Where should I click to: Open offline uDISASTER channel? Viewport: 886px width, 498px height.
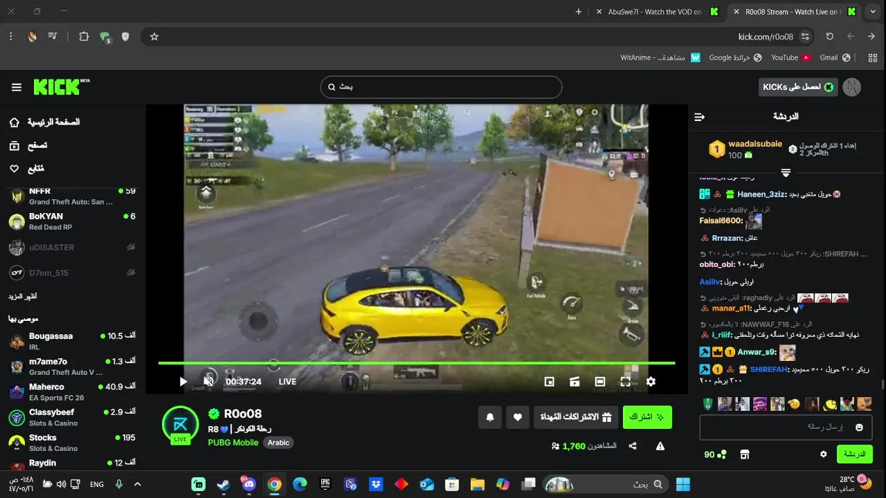pyautogui.click(x=72, y=247)
